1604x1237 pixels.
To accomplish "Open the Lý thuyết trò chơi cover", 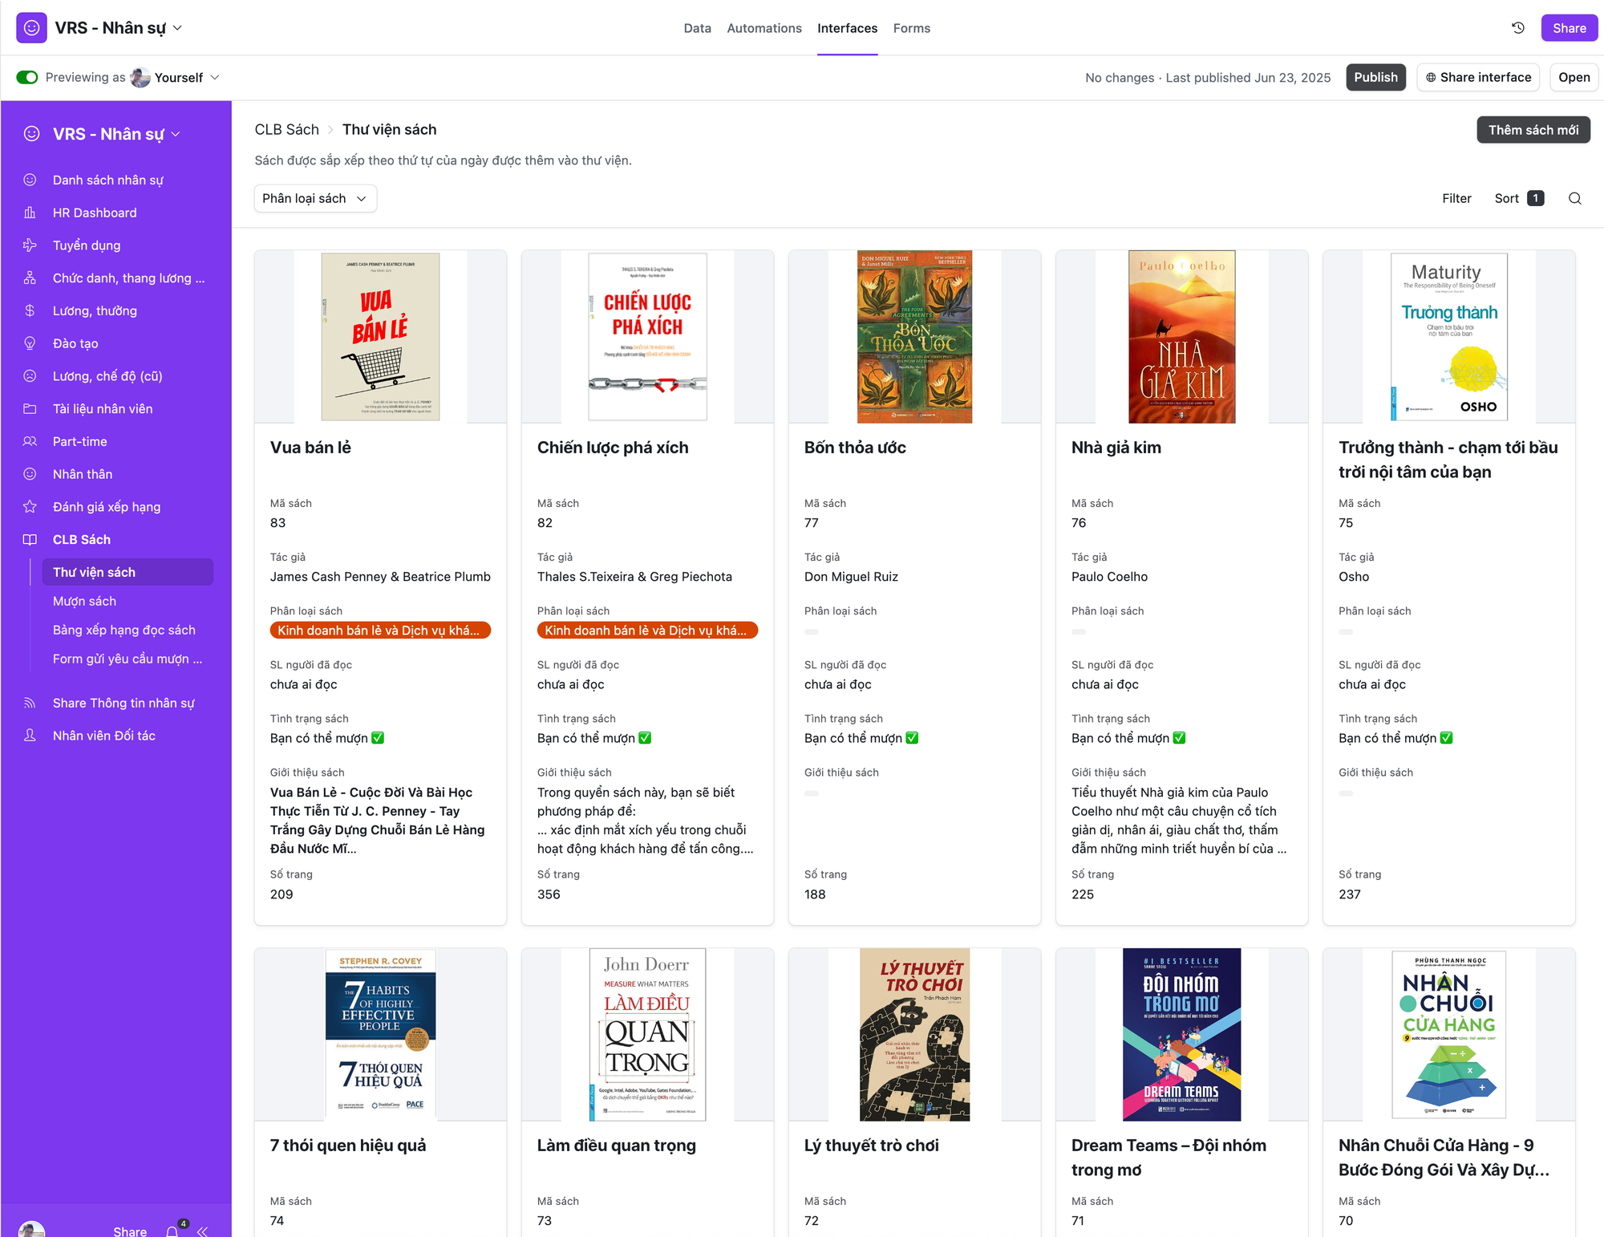I will (914, 1035).
